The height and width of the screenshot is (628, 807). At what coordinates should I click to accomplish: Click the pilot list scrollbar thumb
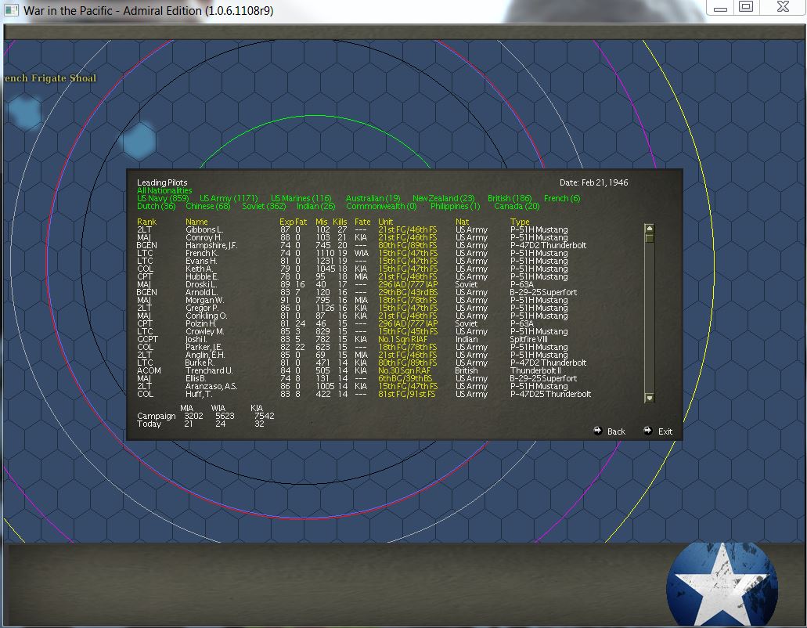tap(650, 238)
